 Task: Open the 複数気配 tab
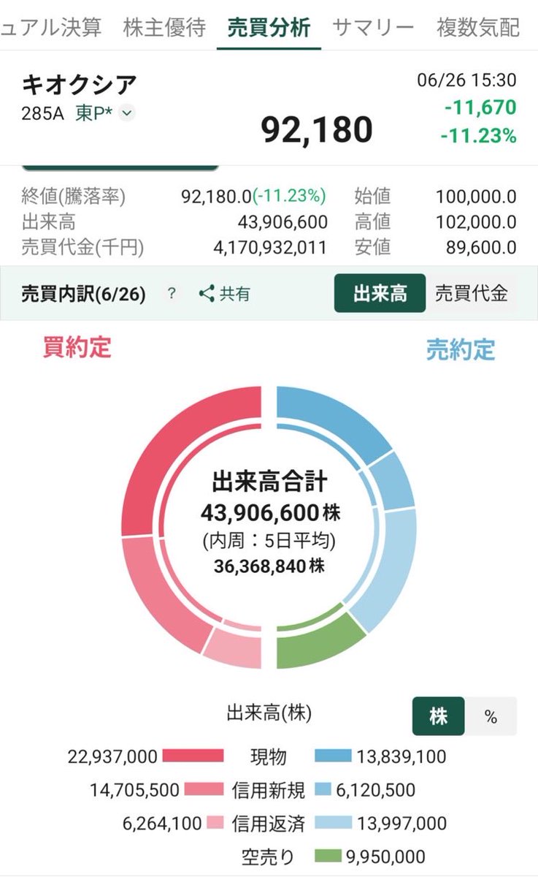478,28
